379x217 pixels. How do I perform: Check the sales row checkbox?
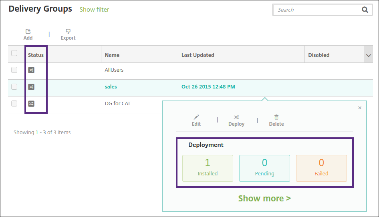click(14, 86)
